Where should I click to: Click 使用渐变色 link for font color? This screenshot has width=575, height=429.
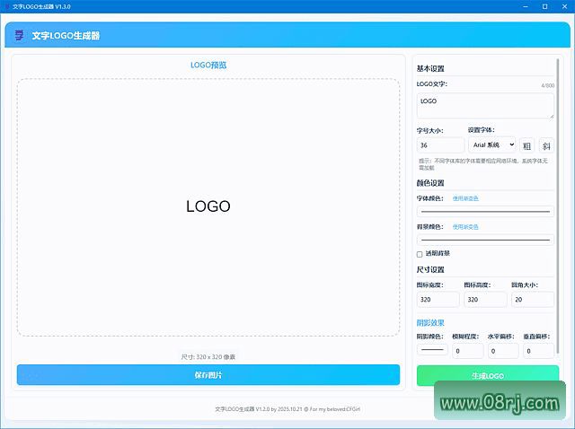465,198
